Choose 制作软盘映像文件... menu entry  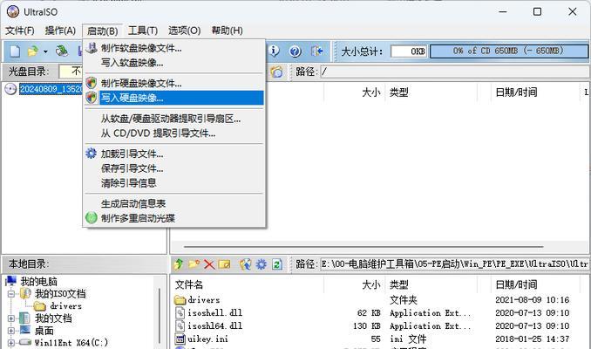(173, 48)
